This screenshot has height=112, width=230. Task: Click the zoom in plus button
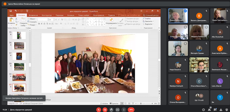(x=152, y=103)
